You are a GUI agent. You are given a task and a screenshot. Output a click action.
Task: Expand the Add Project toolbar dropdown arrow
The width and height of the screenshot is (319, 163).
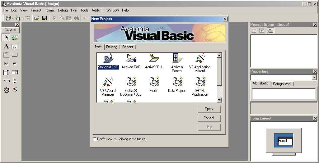[x=12, y=19]
